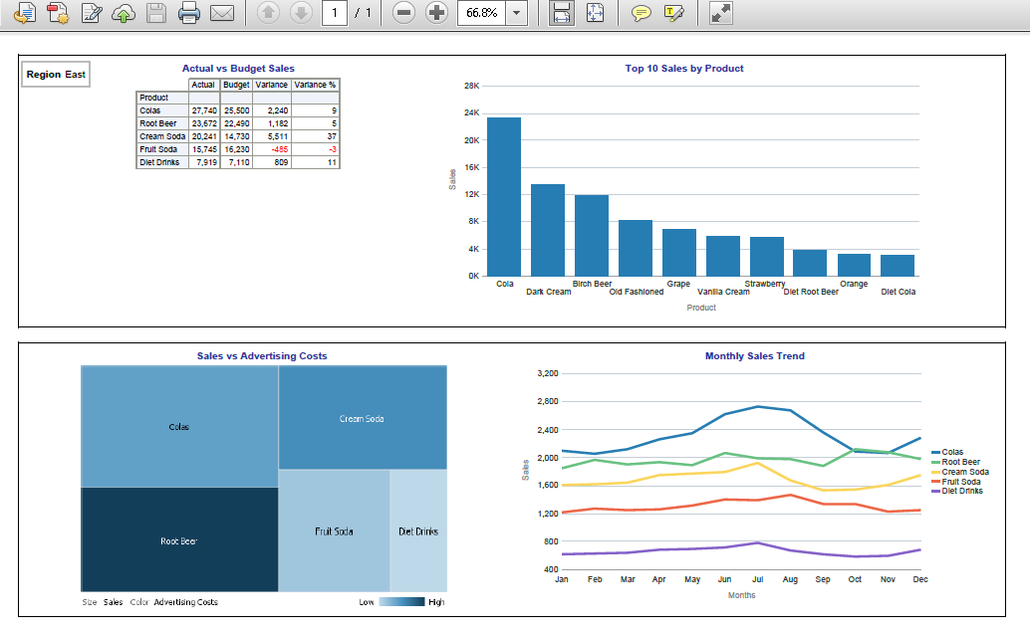Click the fit whole page icon
Screen dimensions: 1030x635
coord(596,13)
